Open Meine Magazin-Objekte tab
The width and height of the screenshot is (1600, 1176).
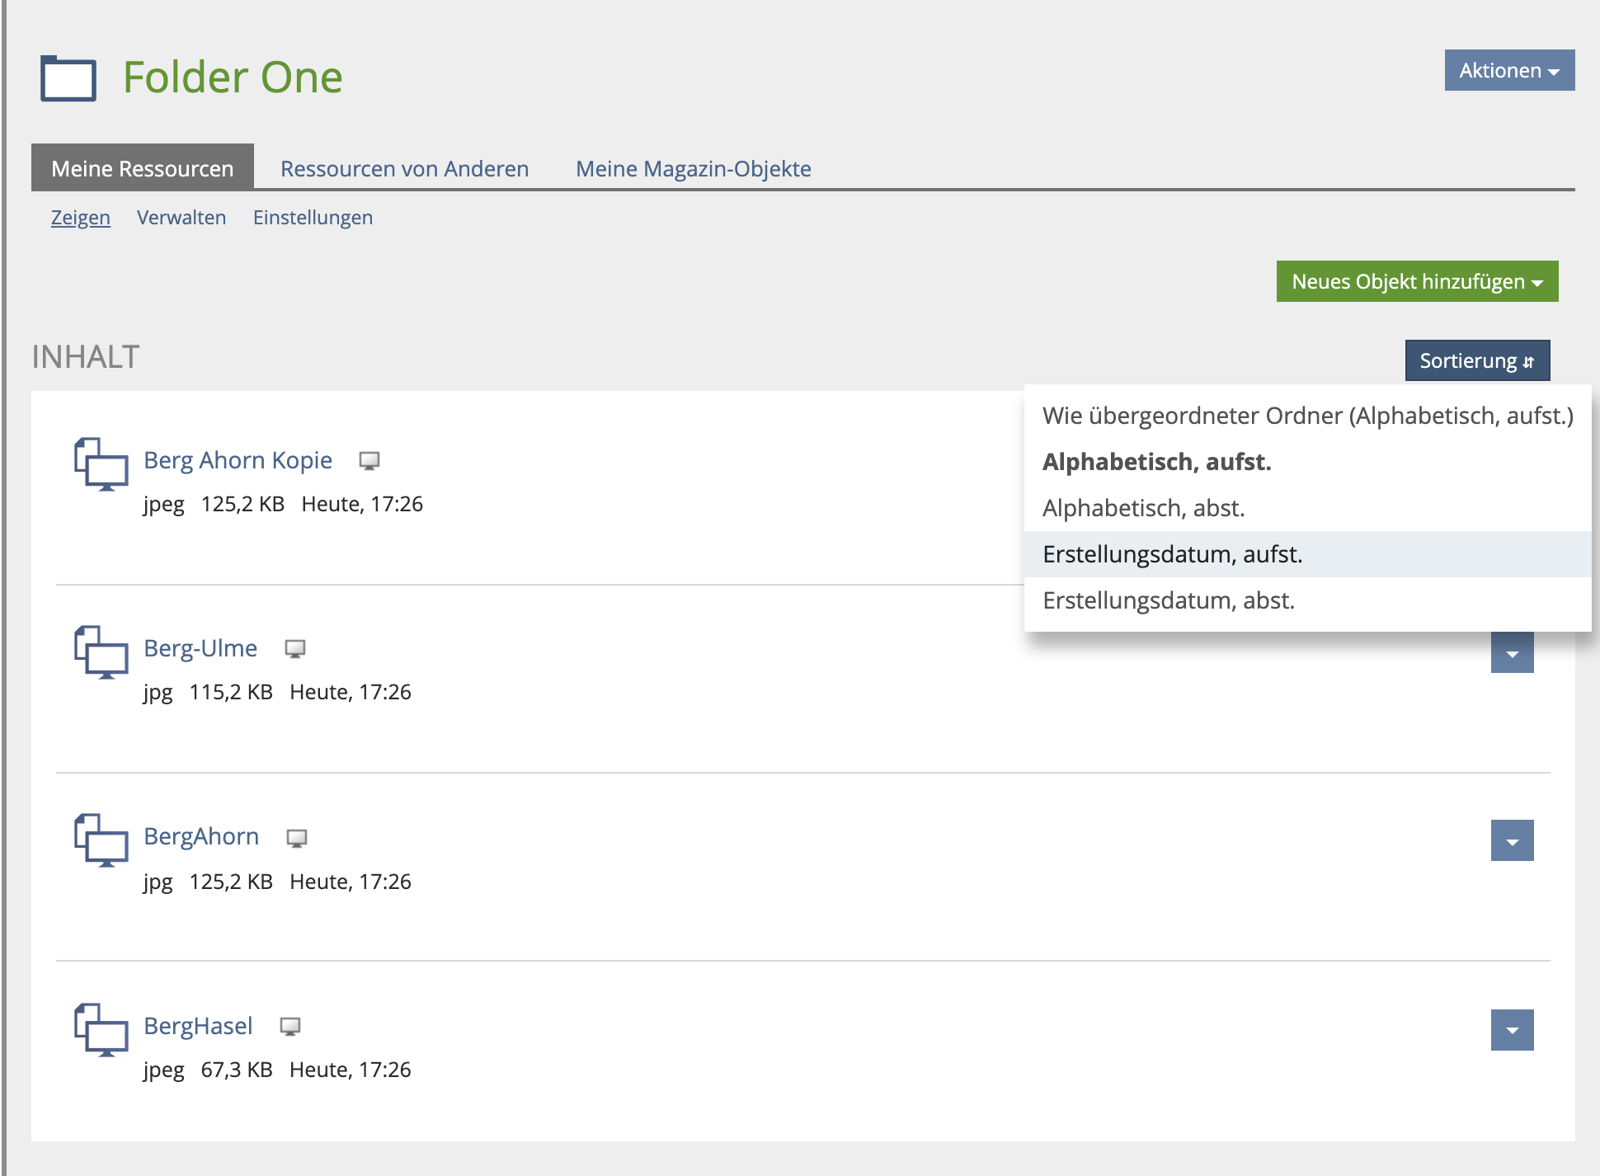pos(693,169)
